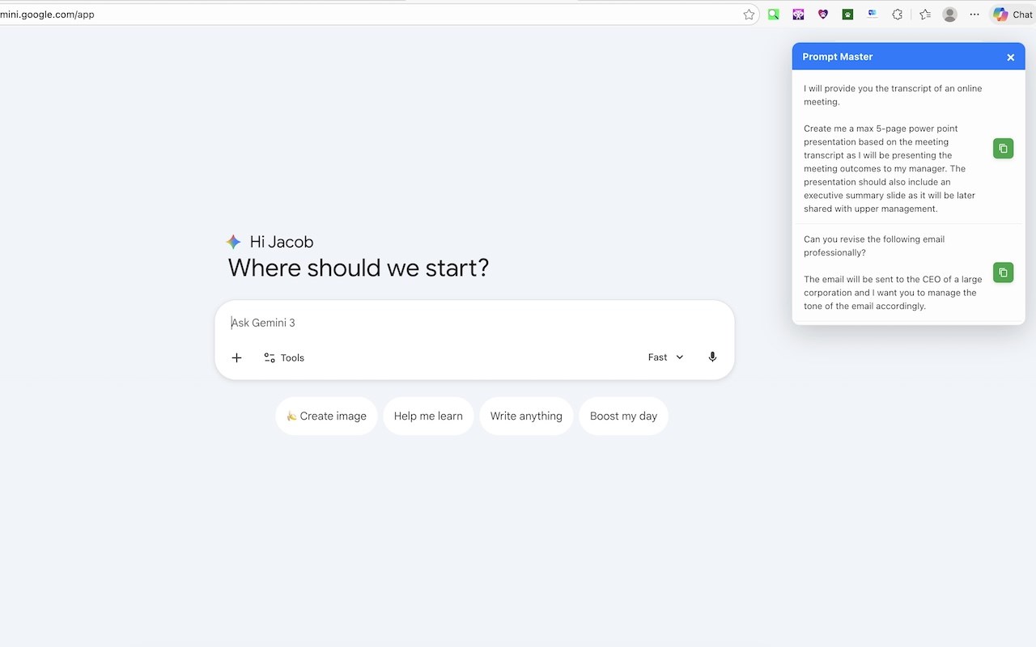
Task: Open the Copilot Chat sidebar button
Action: coord(1013,15)
